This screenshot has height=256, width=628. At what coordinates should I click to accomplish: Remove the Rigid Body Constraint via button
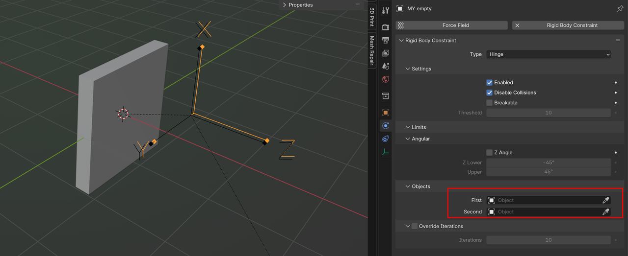517,25
